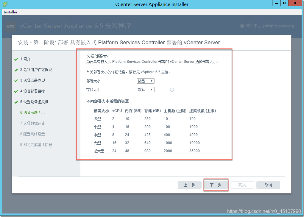Click the 290 storage value for 小型
Viewport: 304px width, 217px height.
(x=147, y=127)
